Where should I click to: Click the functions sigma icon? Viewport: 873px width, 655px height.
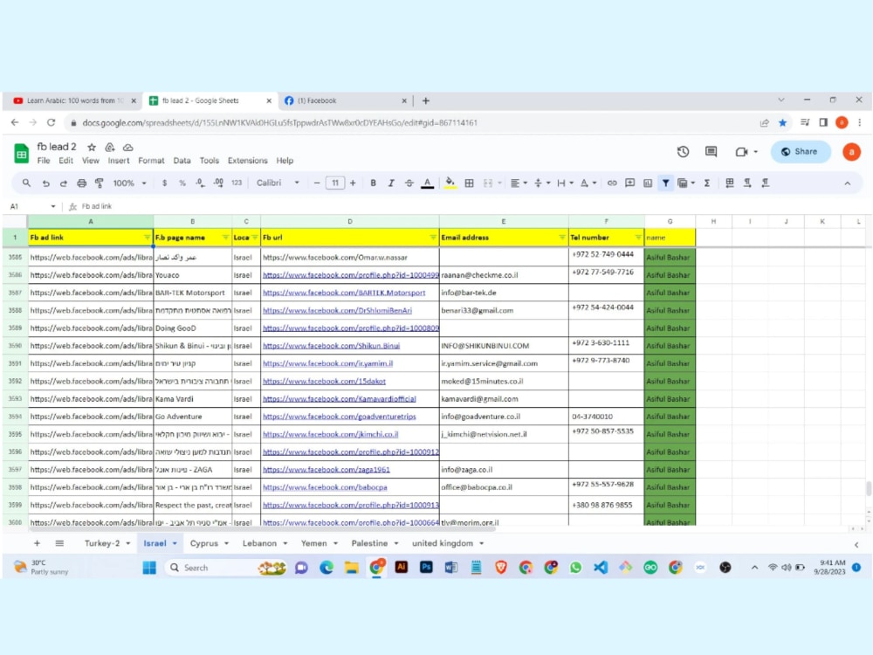coord(705,183)
